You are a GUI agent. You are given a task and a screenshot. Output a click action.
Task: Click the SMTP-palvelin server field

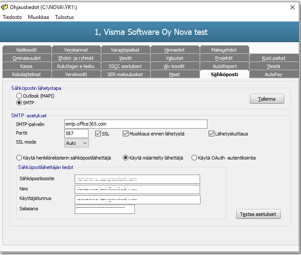click(136, 124)
